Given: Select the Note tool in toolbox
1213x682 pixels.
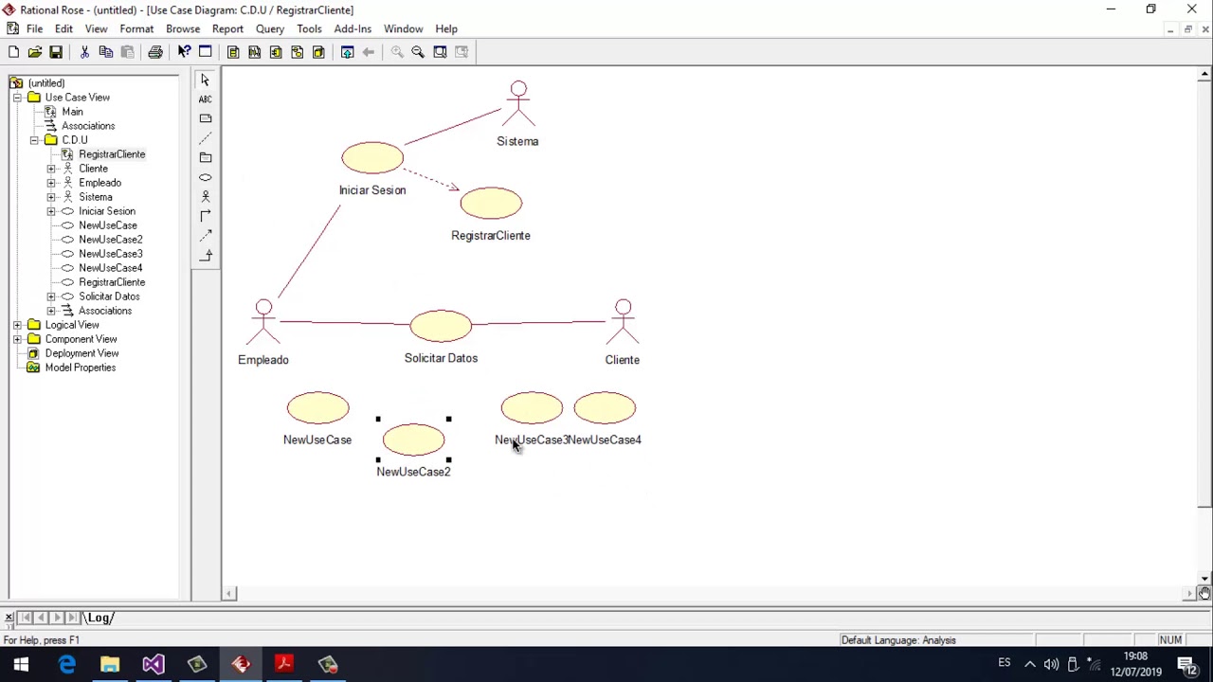Looking at the screenshot, I should point(206,118).
